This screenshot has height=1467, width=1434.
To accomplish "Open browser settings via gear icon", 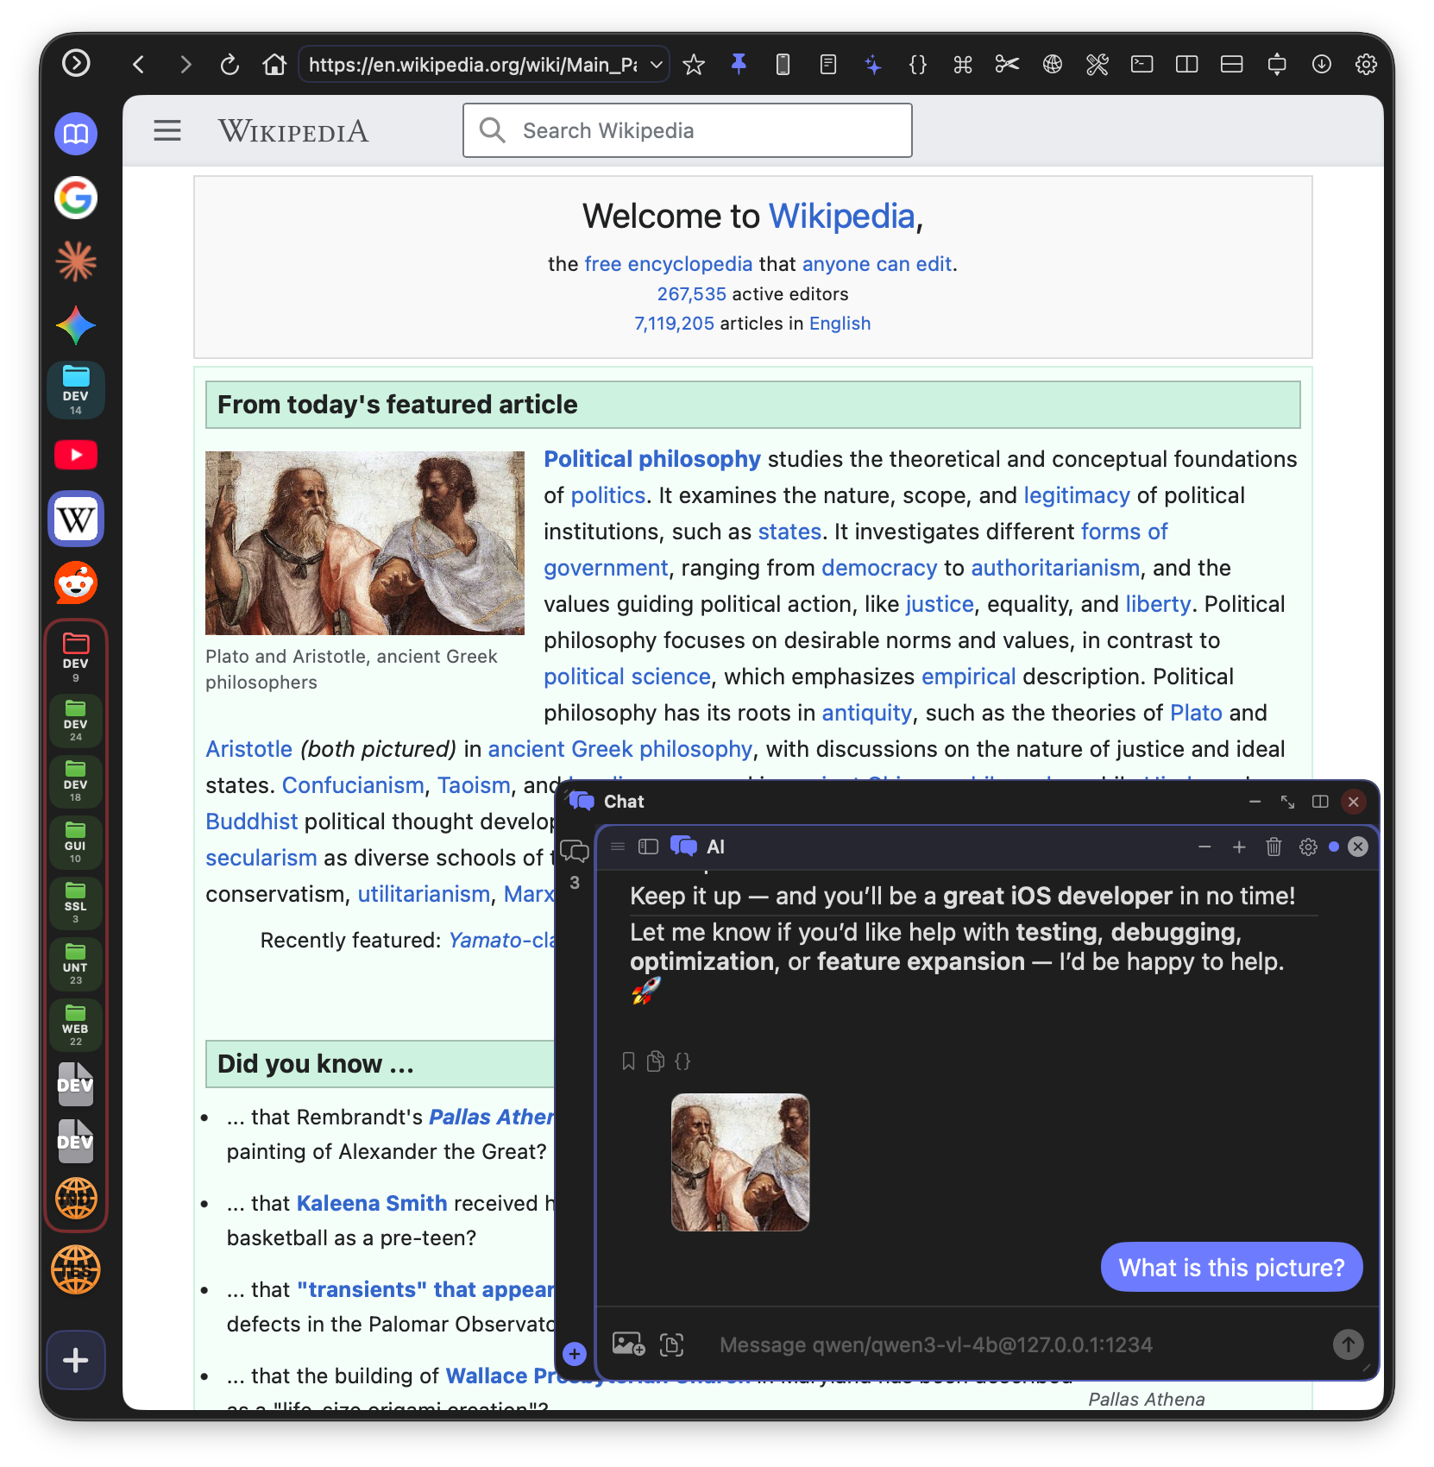I will [1368, 64].
